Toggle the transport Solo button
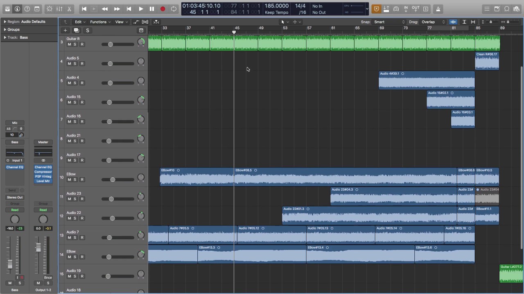This screenshot has width=524, height=294. pos(426,9)
